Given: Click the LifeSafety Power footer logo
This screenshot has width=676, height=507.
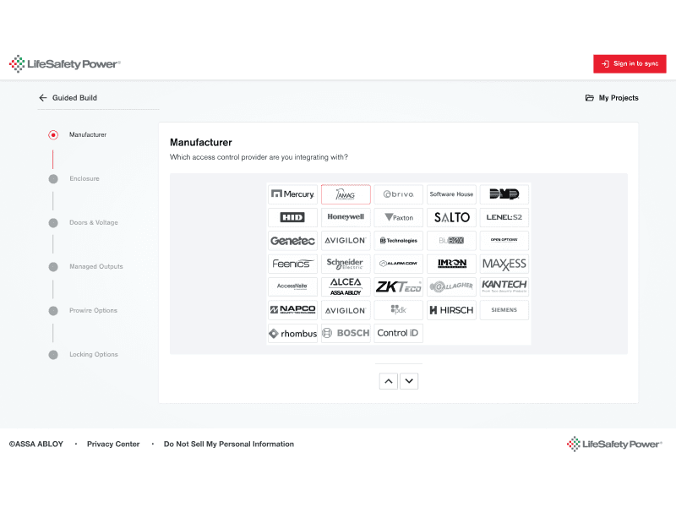Looking at the screenshot, I should click(614, 444).
